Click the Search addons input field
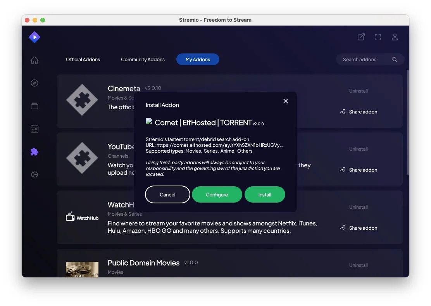 364,60
